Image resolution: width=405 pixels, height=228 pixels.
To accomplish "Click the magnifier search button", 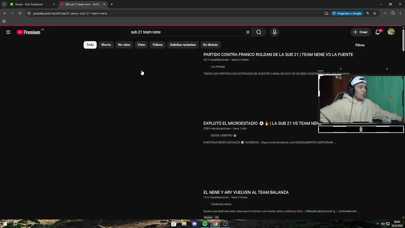I will click(x=259, y=32).
